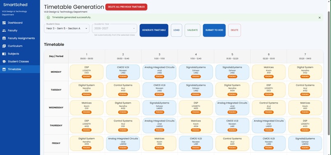This screenshot has width=331, height=155.
Task: Select Wednesday period 3 Signals&Systems card
Action: 159,108
